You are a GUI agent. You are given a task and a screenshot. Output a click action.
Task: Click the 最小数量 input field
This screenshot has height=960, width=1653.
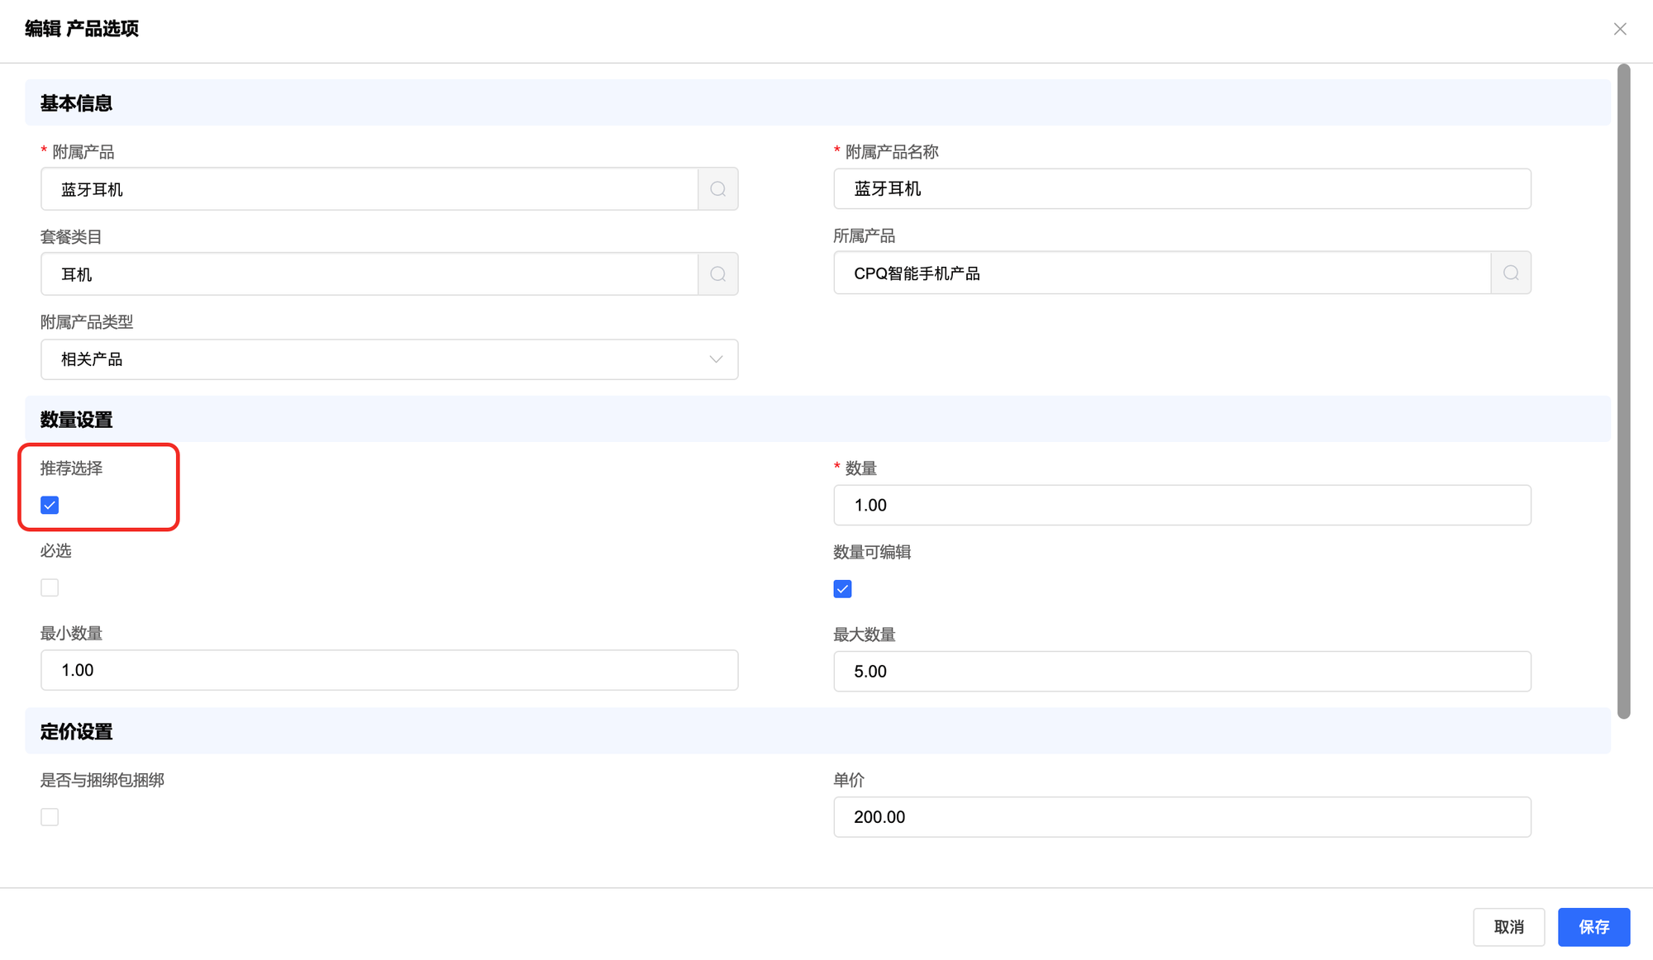[x=388, y=670]
